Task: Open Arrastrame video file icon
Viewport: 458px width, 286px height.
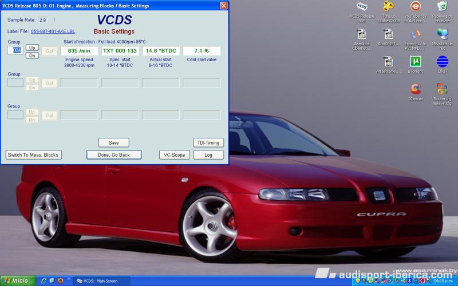Action: 389,65
